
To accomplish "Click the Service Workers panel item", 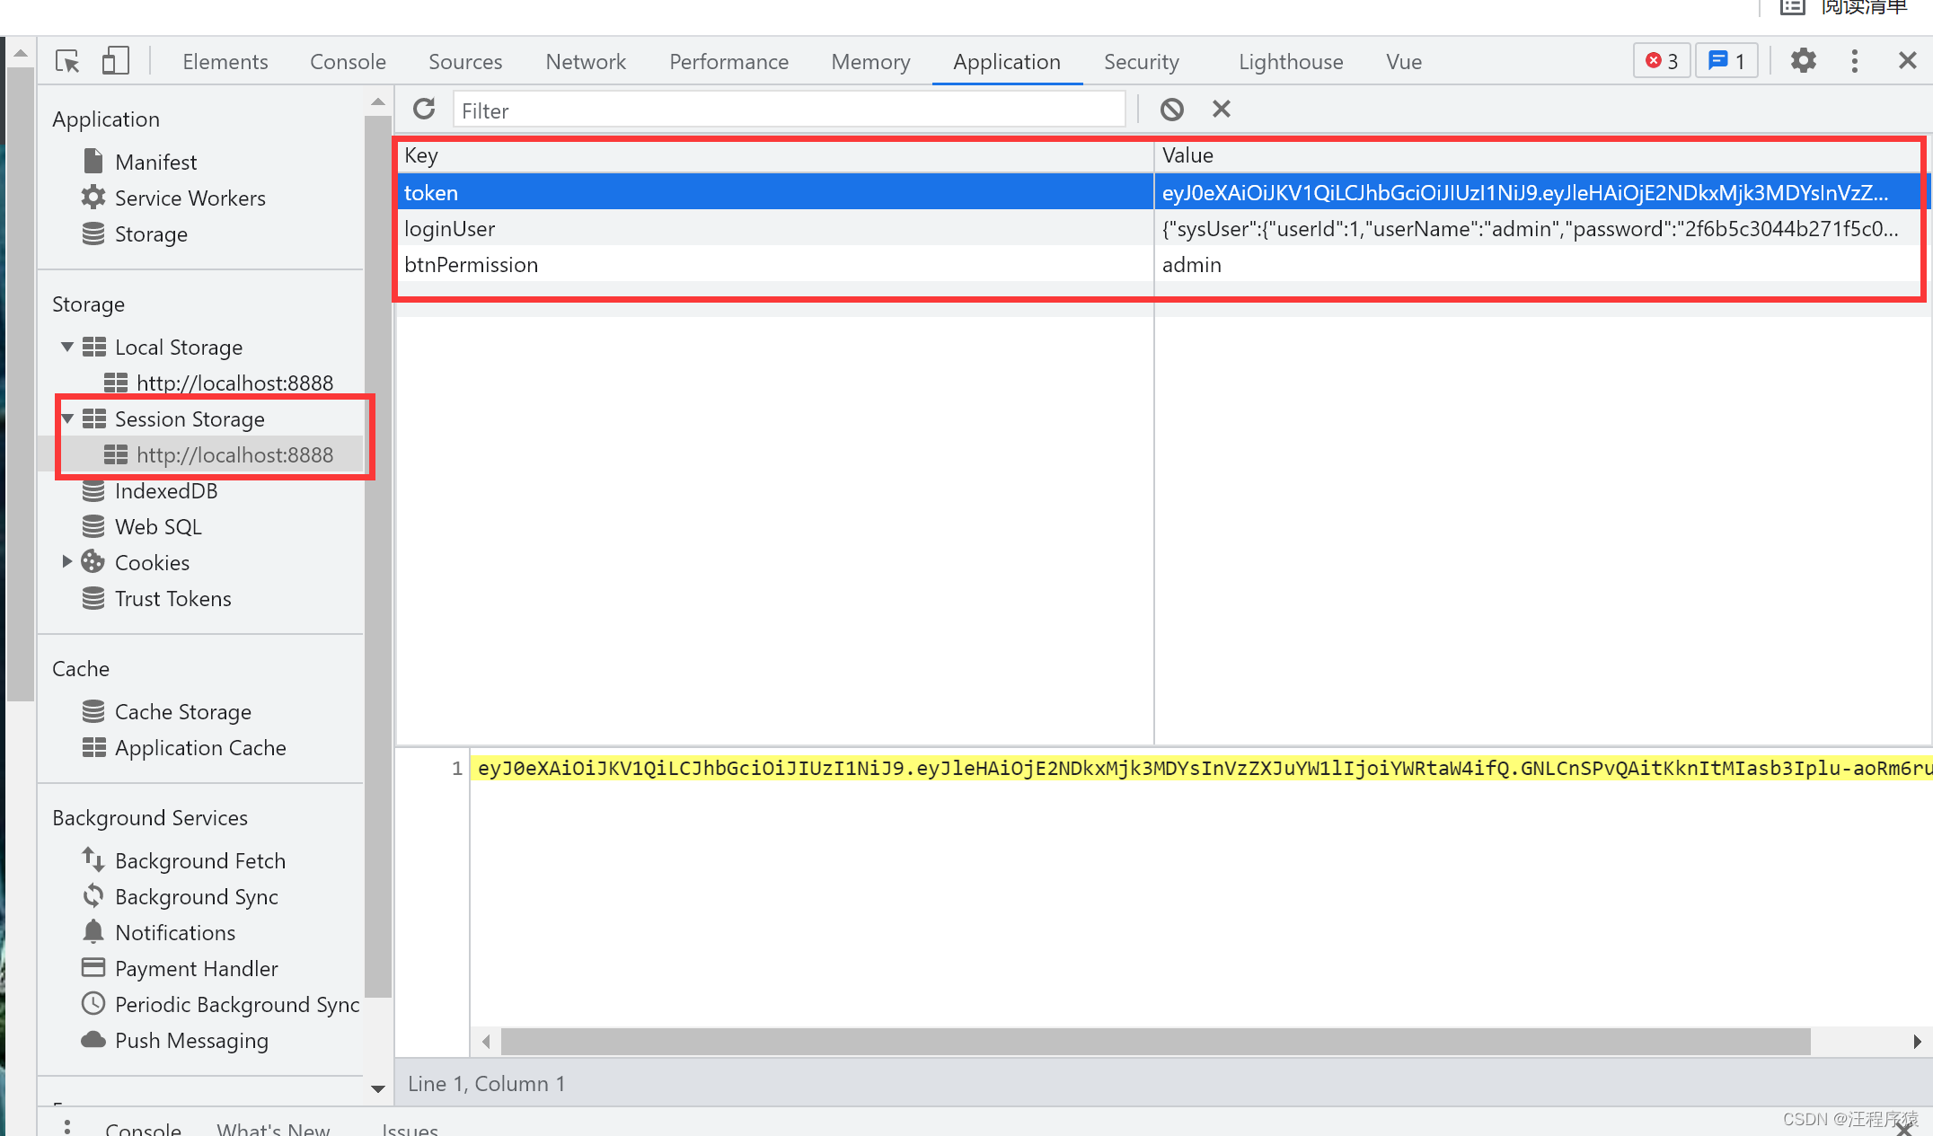I will tap(188, 198).
